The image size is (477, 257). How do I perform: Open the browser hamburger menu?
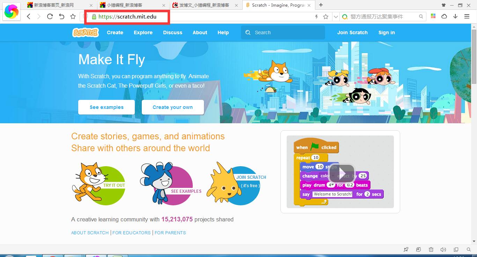(467, 16)
